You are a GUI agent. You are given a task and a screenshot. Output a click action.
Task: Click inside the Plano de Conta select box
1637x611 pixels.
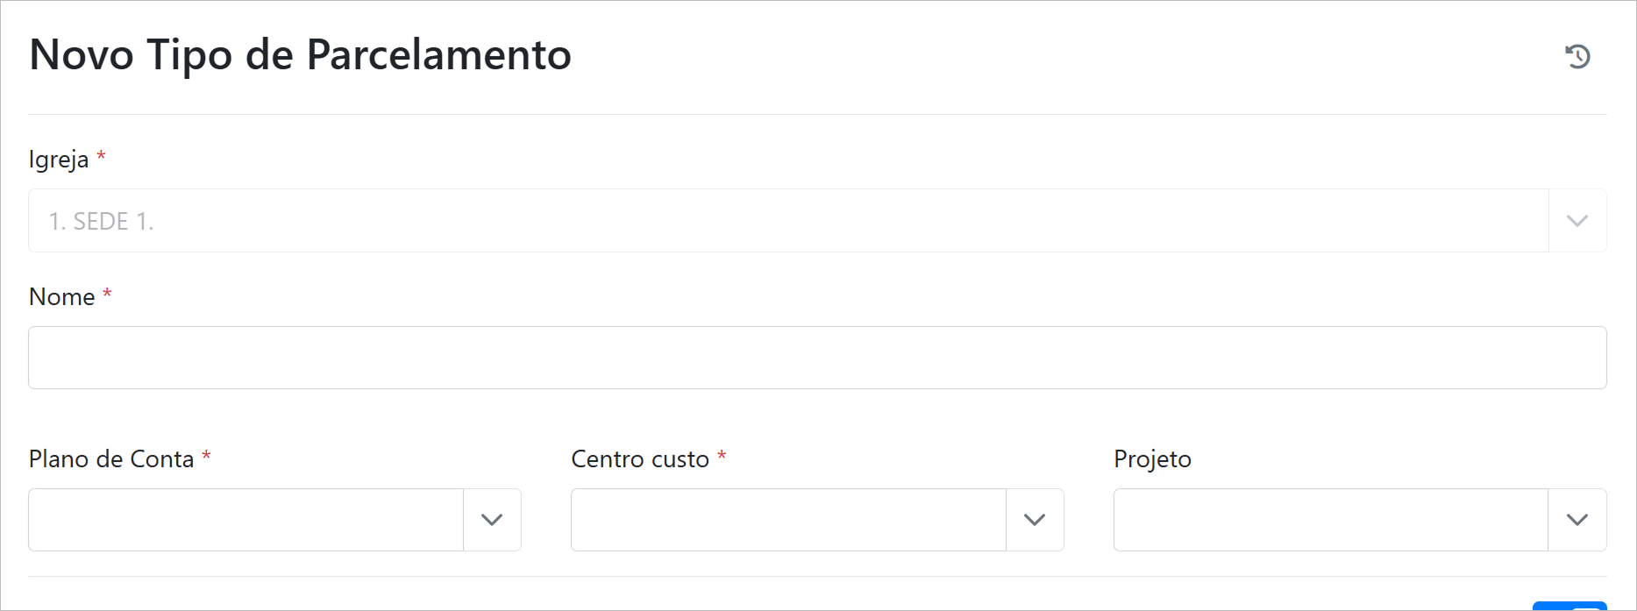(x=246, y=520)
